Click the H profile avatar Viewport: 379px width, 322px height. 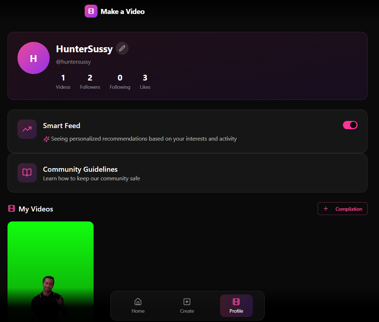coord(33,58)
